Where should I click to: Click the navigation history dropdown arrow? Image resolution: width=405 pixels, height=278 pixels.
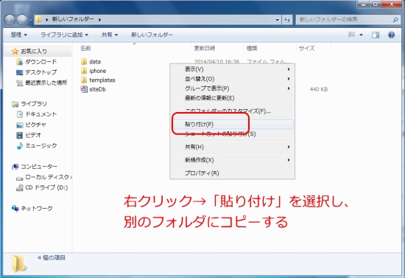(30, 20)
